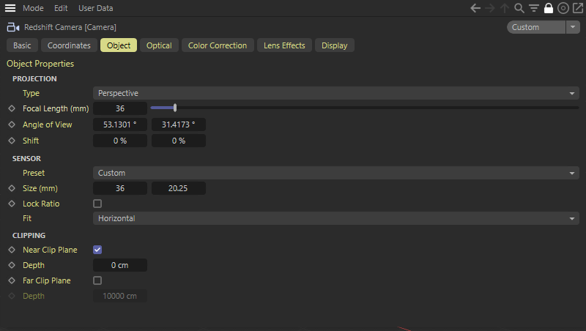Open the filter icon in the header
This screenshot has height=331, width=586.
point(534,8)
